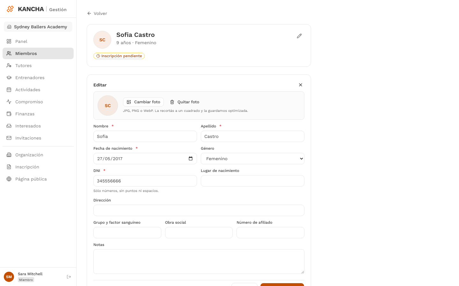Close the Editar panel

coord(301,85)
